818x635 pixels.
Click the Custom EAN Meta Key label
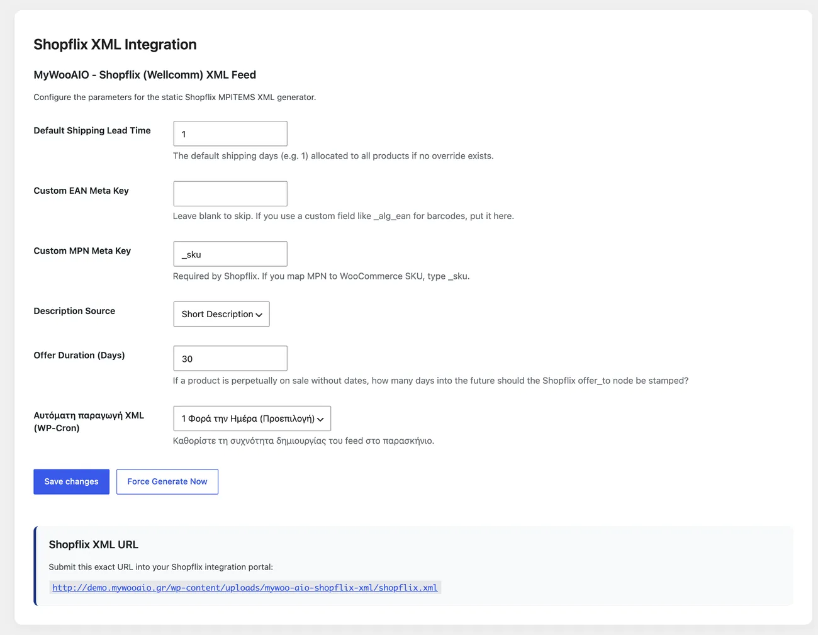pyautogui.click(x=81, y=191)
